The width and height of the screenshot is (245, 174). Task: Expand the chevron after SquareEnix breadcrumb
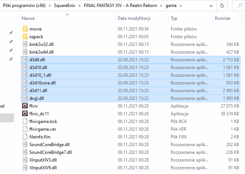[80, 6]
